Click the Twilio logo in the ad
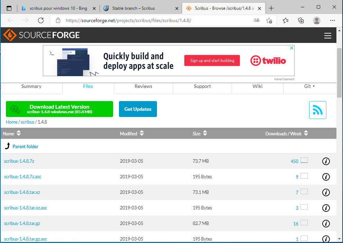 click(x=268, y=61)
